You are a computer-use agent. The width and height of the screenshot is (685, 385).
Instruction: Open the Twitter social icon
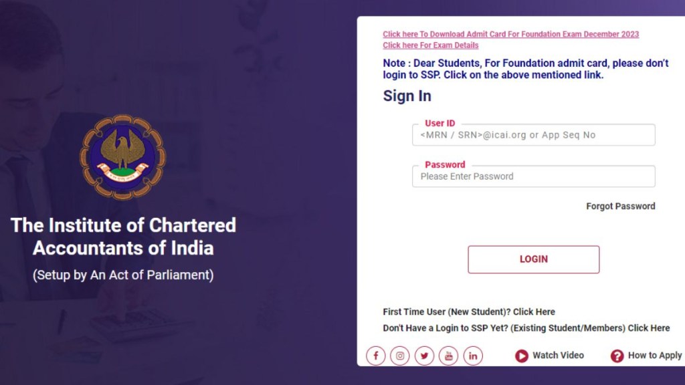[424, 356]
